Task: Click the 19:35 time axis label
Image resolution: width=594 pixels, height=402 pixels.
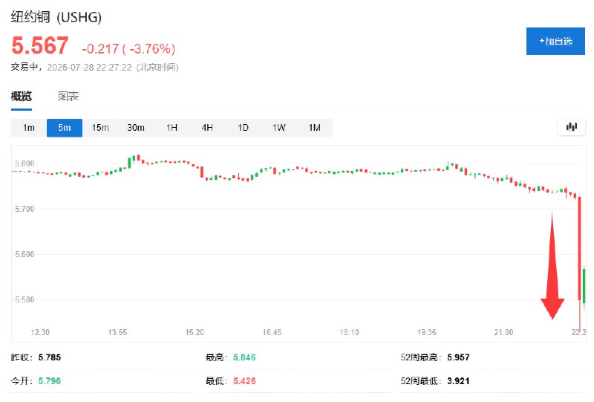Action: click(426, 332)
